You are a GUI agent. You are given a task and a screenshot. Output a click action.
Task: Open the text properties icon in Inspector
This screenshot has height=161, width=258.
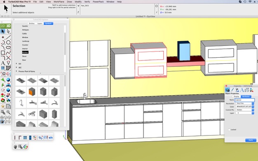pyautogui.click(x=242, y=90)
